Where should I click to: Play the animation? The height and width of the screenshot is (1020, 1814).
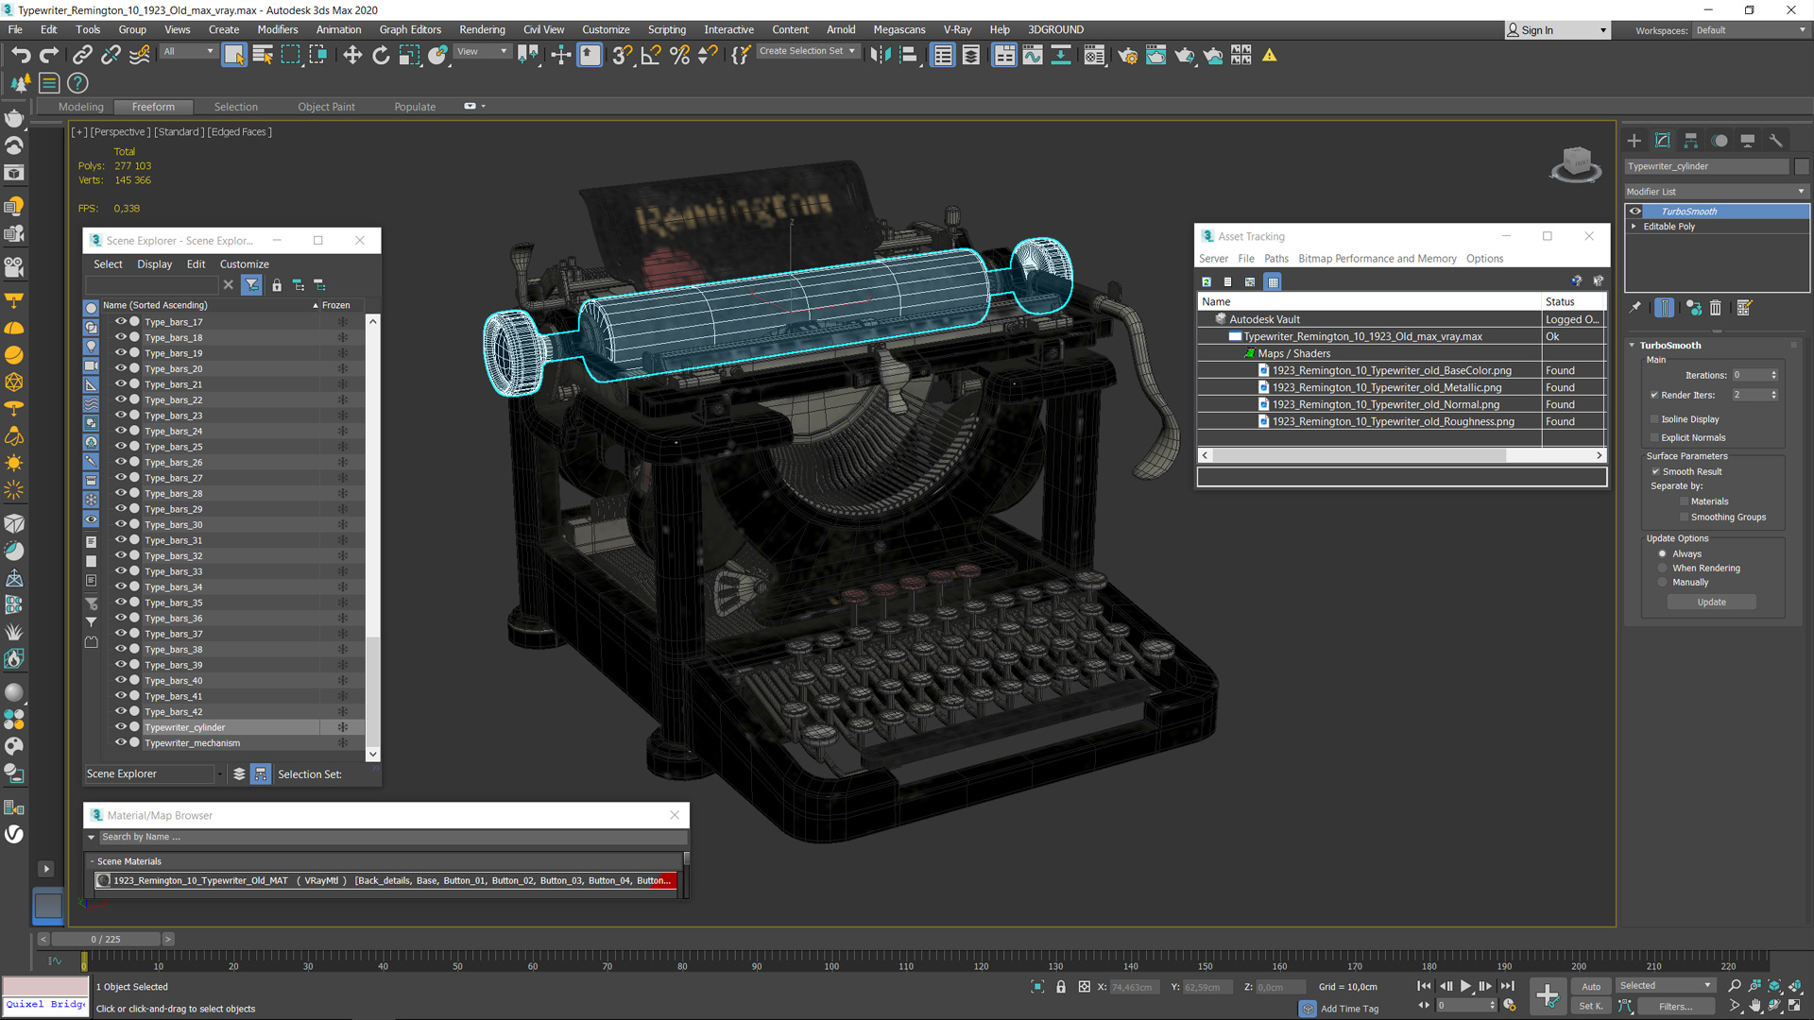click(x=1465, y=986)
